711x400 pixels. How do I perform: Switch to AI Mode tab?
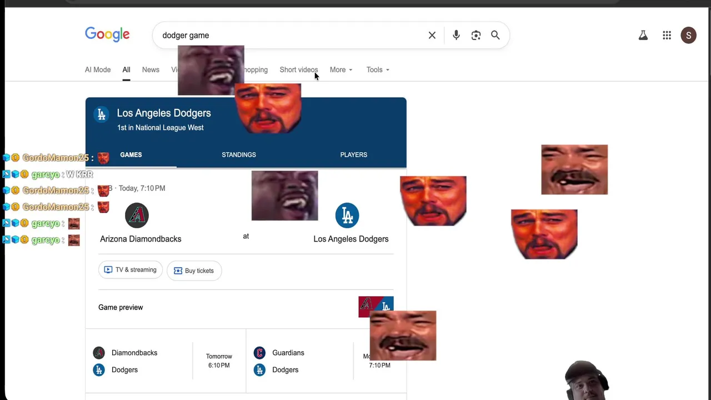click(x=98, y=69)
